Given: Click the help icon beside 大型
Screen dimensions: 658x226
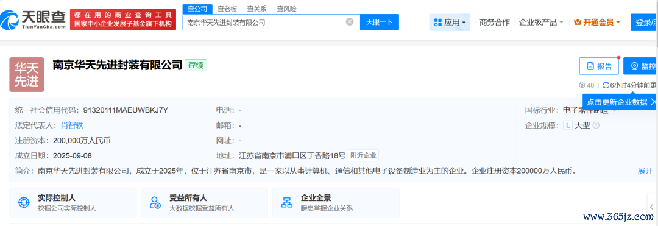Looking at the screenshot, I should tap(595, 125).
